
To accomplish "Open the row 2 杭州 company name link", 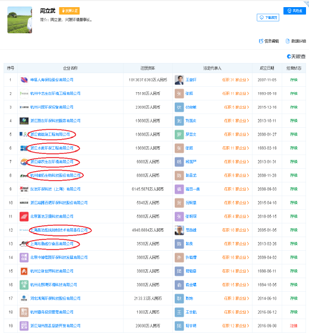I will [55, 93].
